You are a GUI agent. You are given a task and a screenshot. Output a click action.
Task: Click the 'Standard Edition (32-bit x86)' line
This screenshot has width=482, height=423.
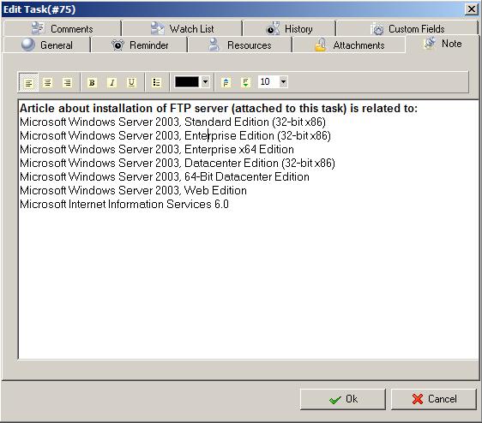[x=172, y=122]
